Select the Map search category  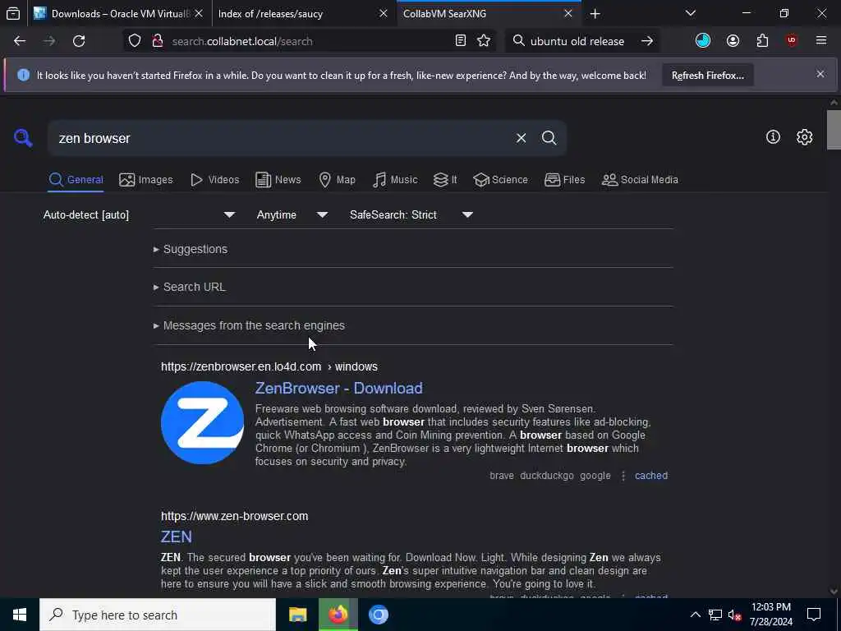point(337,180)
